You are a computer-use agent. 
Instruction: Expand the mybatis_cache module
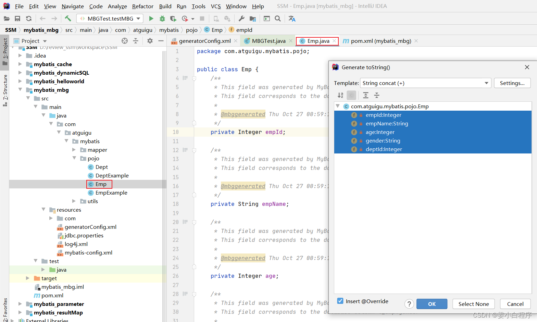[x=20, y=64]
